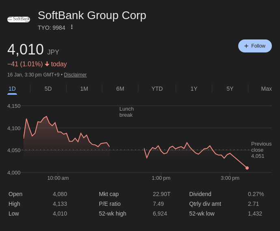Open the three-dot more options menu
The image size is (280, 231).
coord(72,27)
